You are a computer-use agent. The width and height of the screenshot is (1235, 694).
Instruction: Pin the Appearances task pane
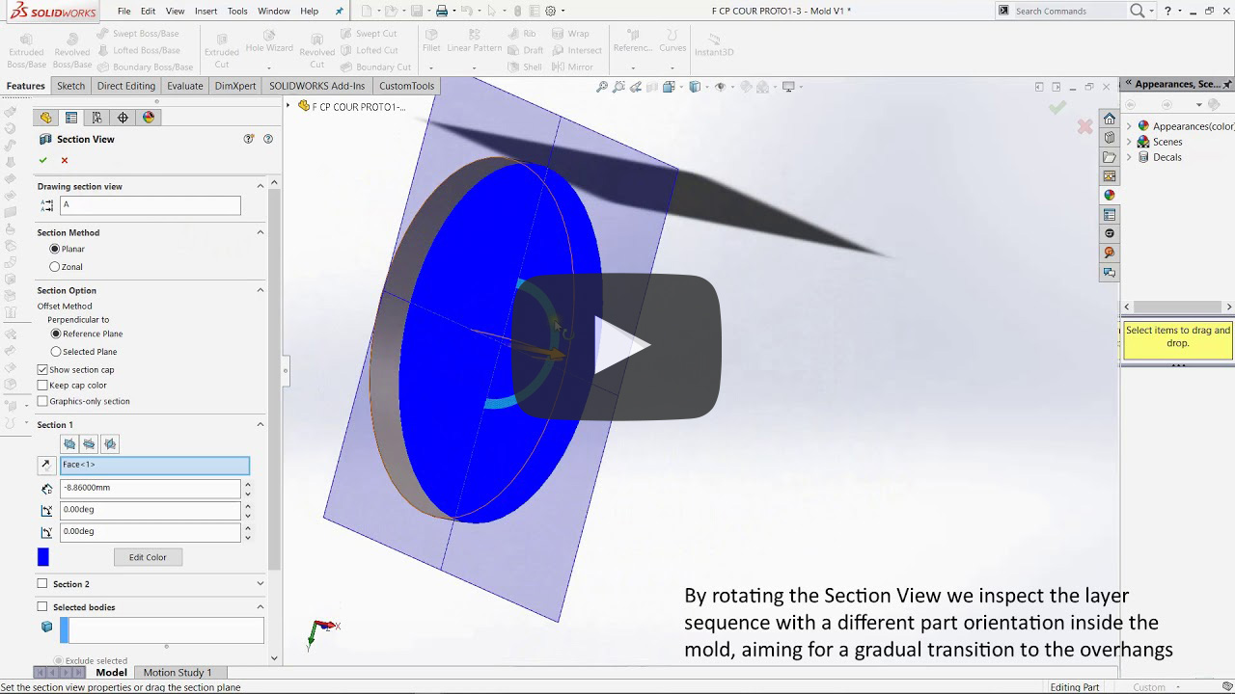[1227, 84]
